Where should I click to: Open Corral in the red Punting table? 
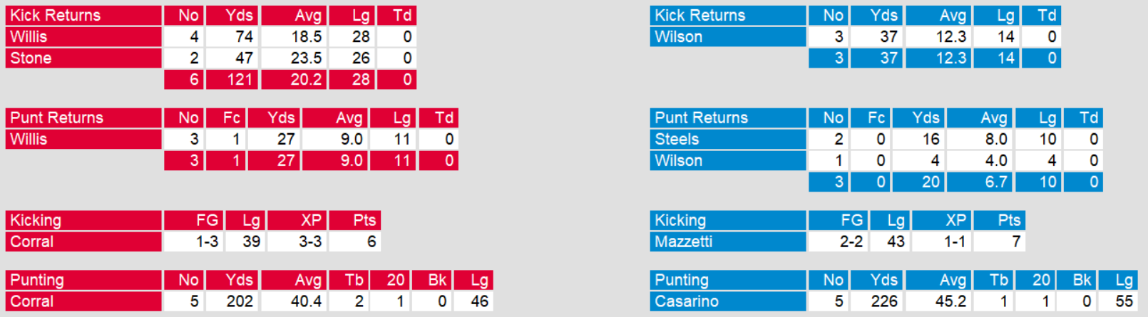pyautogui.click(x=83, y=302)
